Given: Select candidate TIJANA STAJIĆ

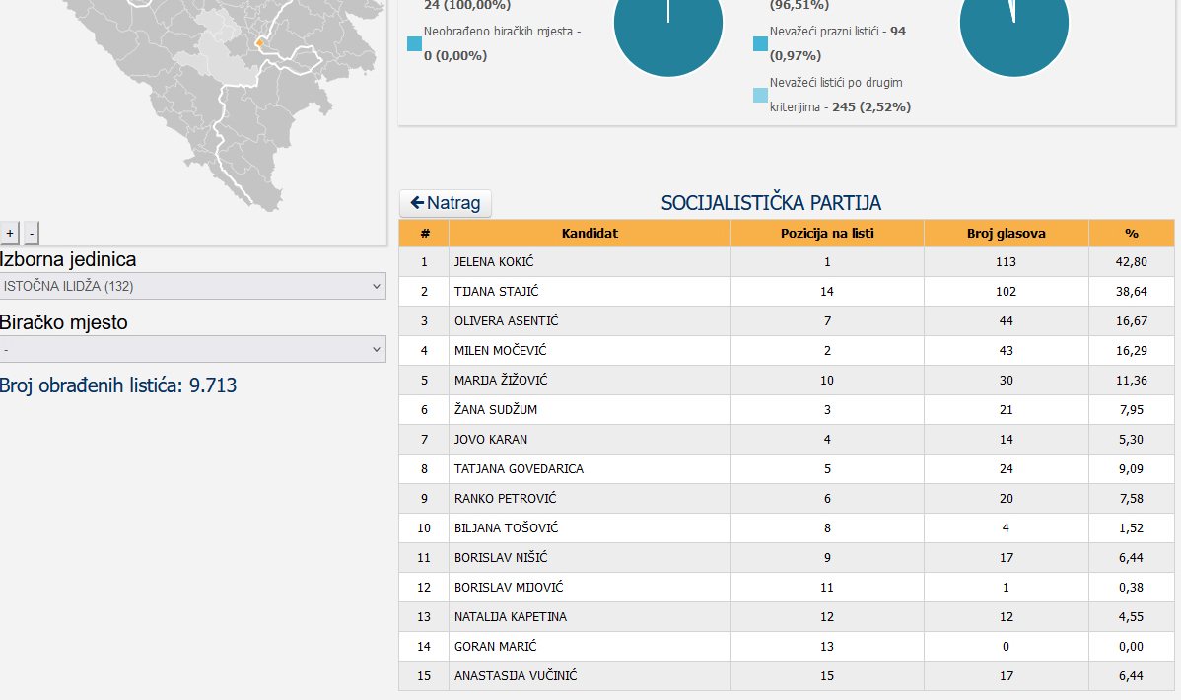Looking at the screenshot, I should pyautogui.click(x=496, y=292).
